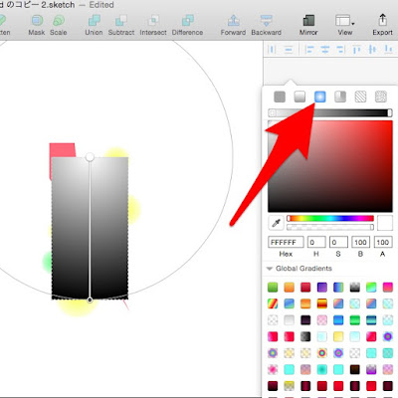398x398 pixels.
Task: Choose the angular gradient fill type
Action: [340, 97]
